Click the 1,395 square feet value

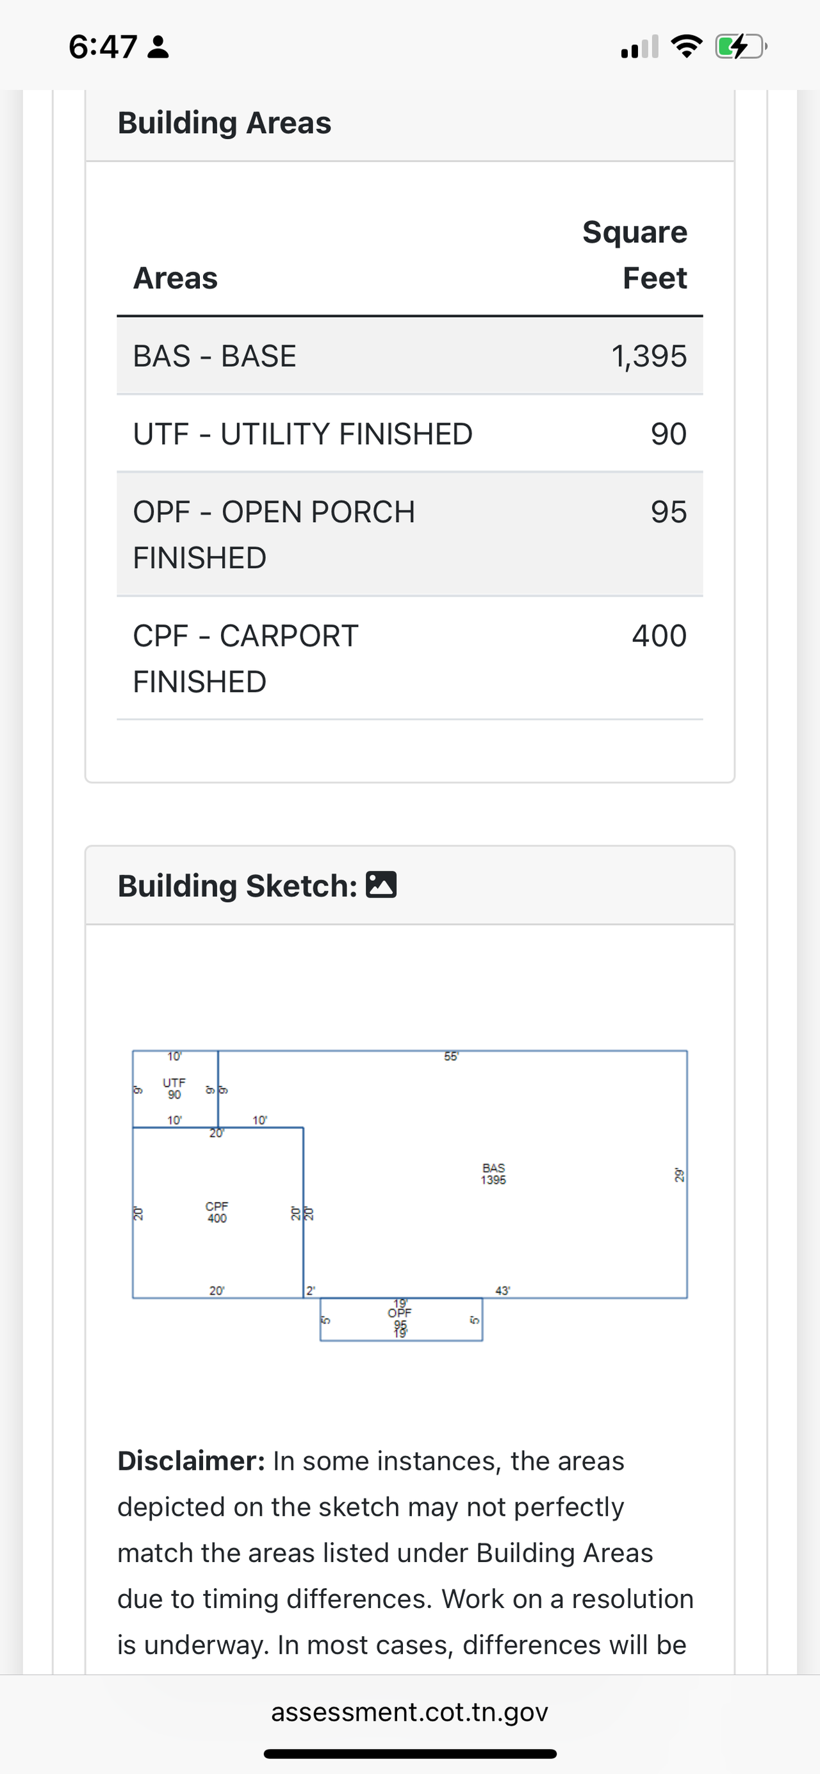[648, 356]
